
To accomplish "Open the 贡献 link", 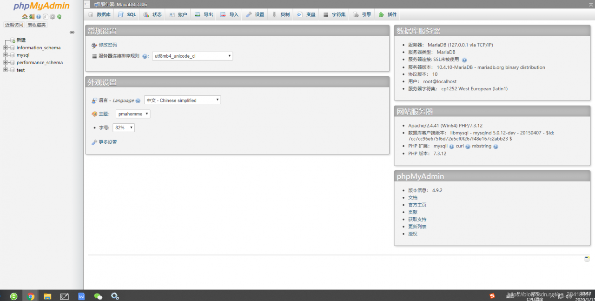I will 413,212.
